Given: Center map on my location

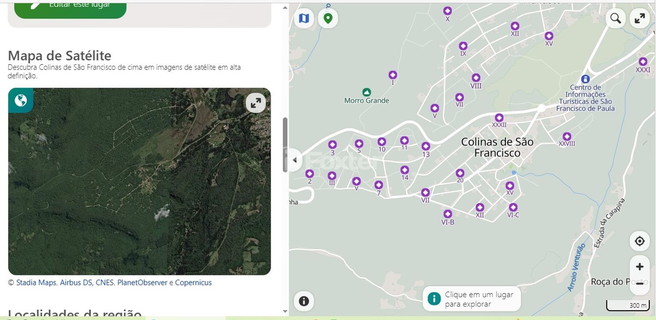Looking at the screenshot, I should [x=639, y=241].
